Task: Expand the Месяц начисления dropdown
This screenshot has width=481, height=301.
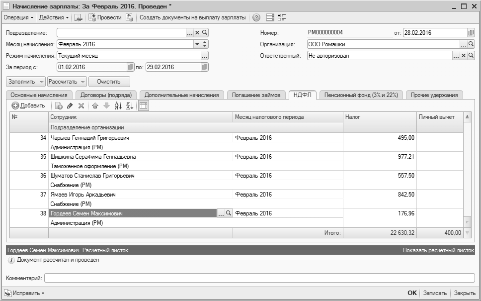Action: click(x=197, y=44)
